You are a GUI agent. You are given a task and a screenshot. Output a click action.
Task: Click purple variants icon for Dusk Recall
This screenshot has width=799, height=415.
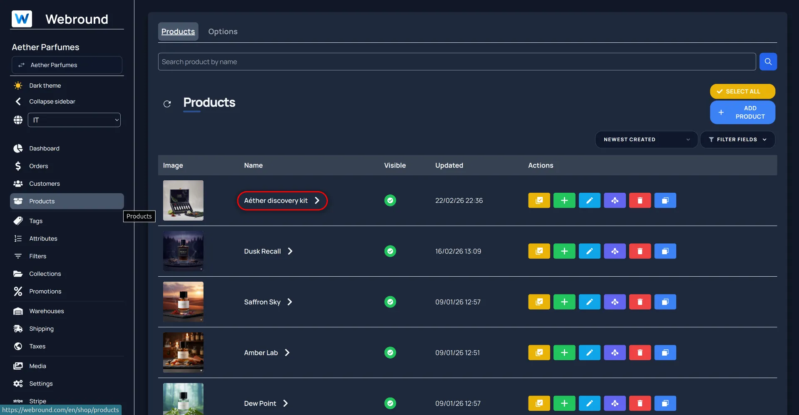tap(615, 251)
